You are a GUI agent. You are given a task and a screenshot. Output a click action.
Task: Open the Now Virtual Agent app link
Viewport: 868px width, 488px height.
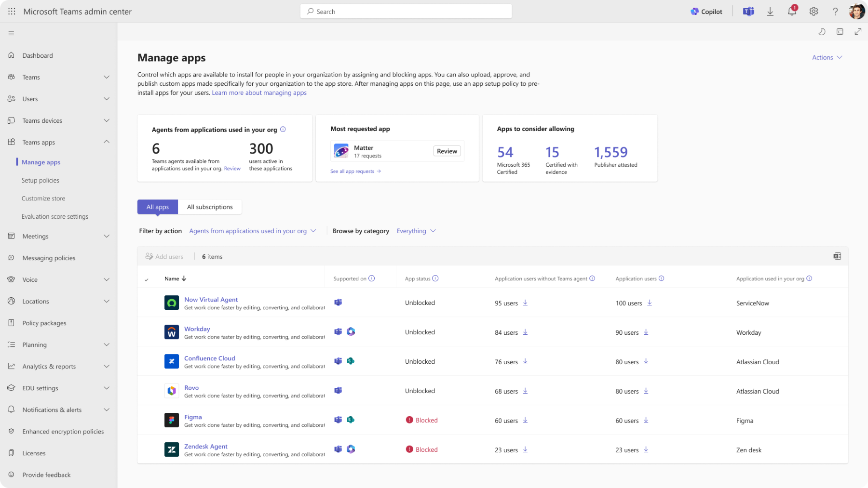coord(211,300)
